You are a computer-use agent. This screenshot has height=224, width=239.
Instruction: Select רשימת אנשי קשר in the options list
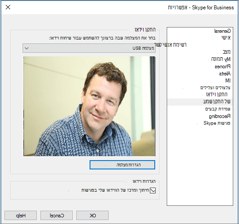[x=171, y=44]
